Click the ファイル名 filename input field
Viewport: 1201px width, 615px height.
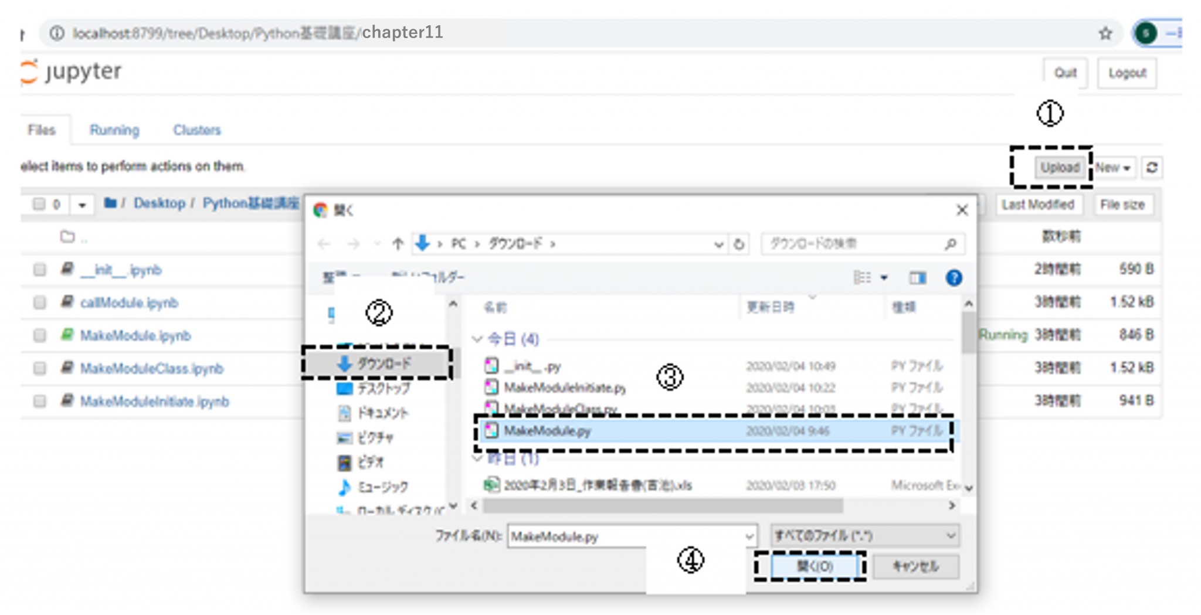625,536
